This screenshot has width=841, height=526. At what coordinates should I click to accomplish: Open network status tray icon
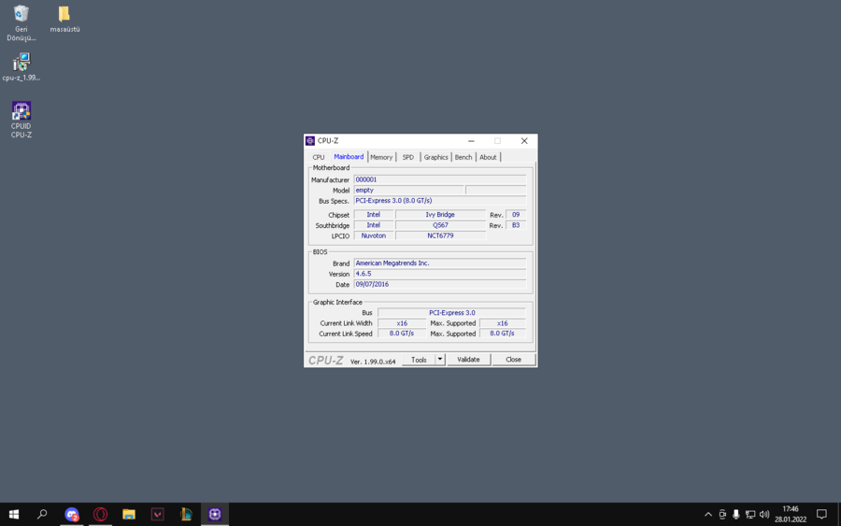[750, 514]
